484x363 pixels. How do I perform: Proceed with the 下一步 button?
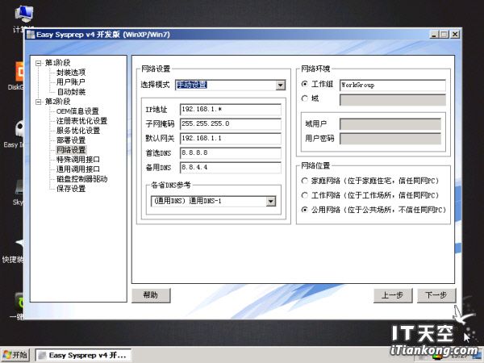coord(436,295)
